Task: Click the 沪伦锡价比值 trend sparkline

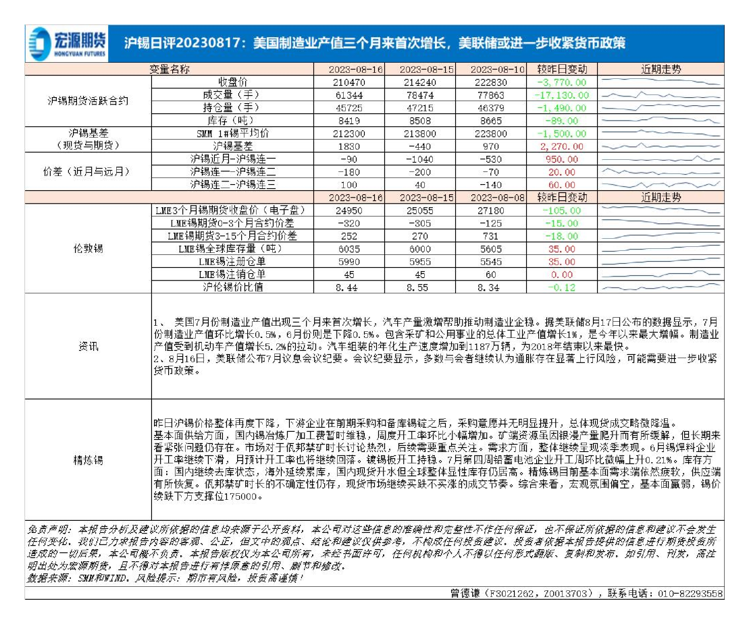Action: pos(661,287)
